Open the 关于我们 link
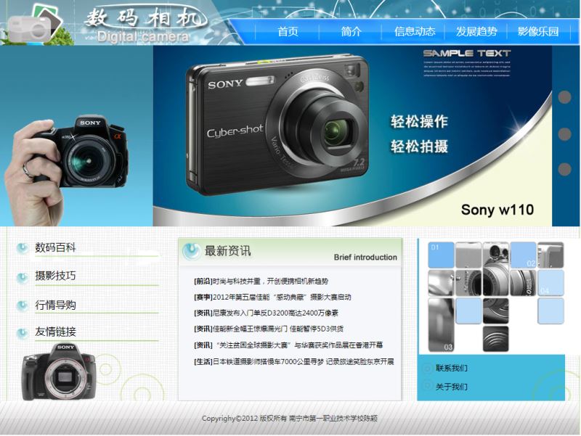Viewport: 581px width, 436px height. tap(451, 387)
